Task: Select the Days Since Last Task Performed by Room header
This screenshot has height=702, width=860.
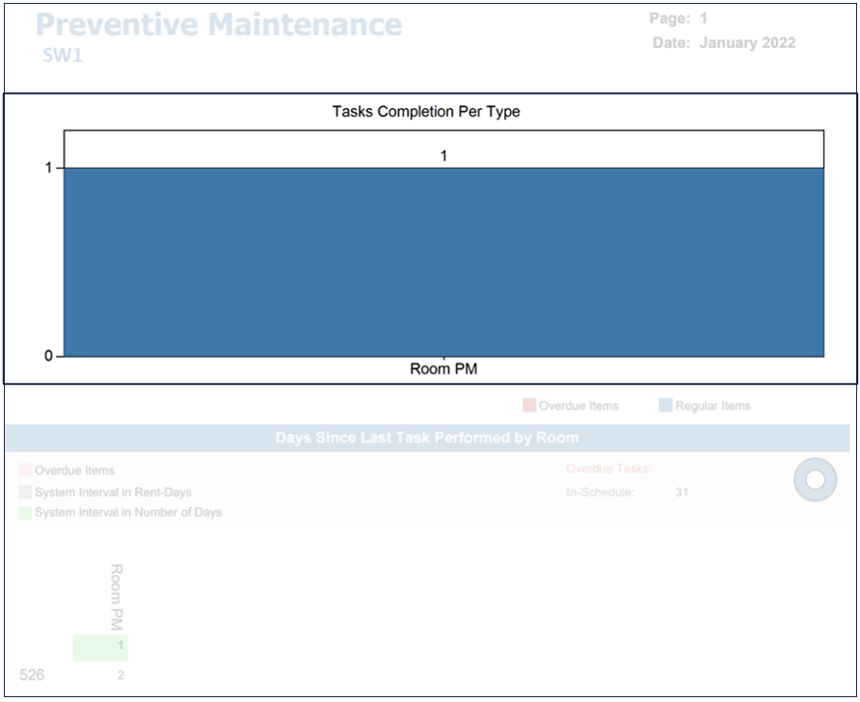Action: pos(427,438)
